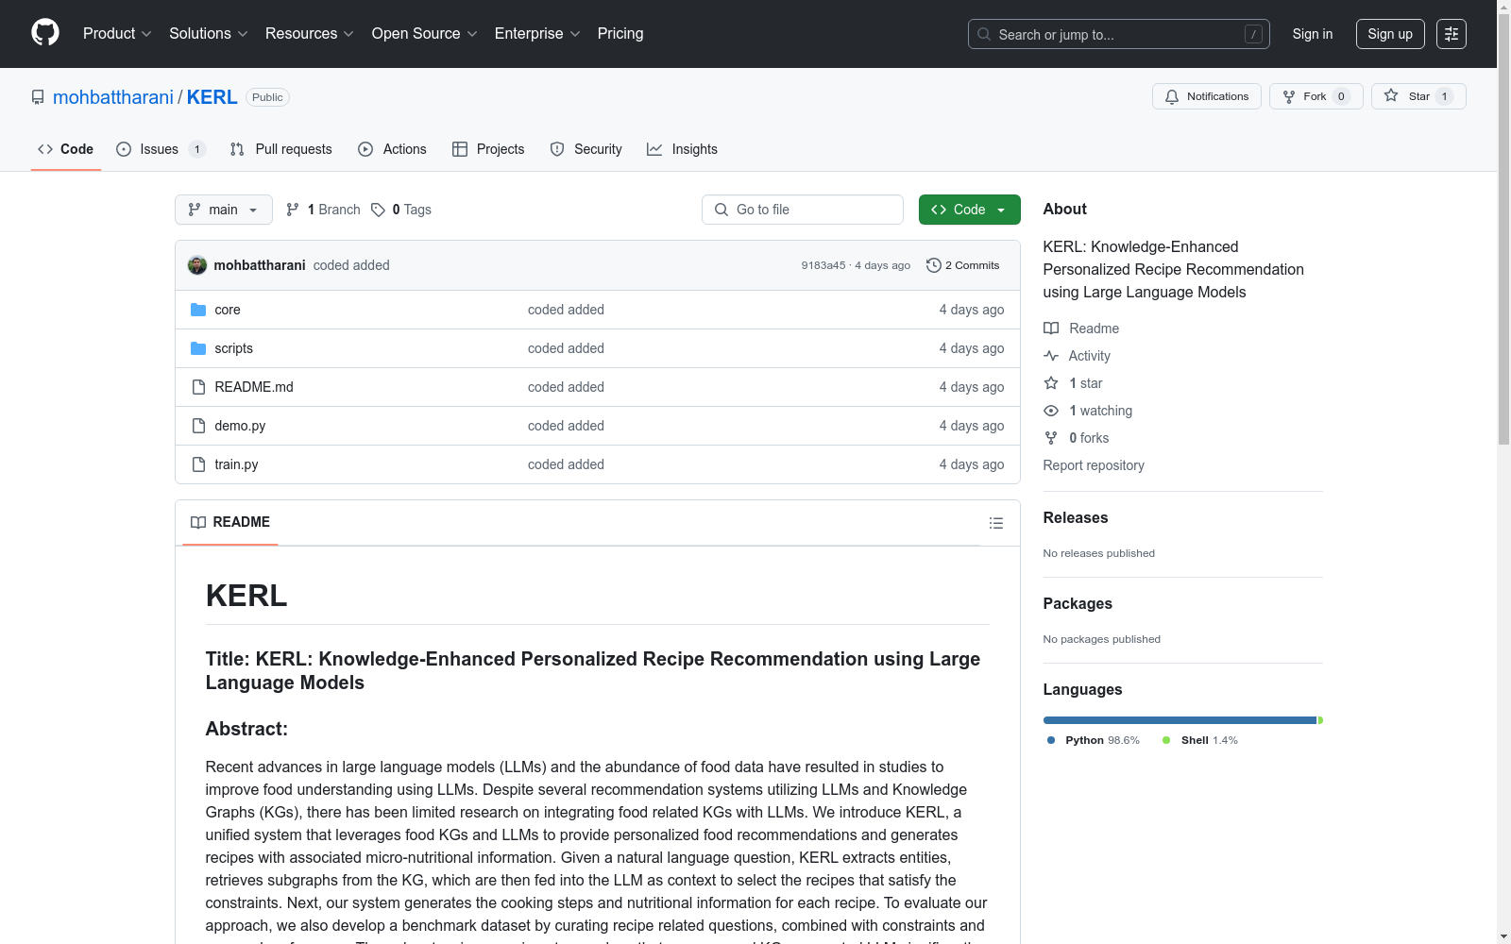
Task: Open the GitHub homepage logo
Action: 45,33
